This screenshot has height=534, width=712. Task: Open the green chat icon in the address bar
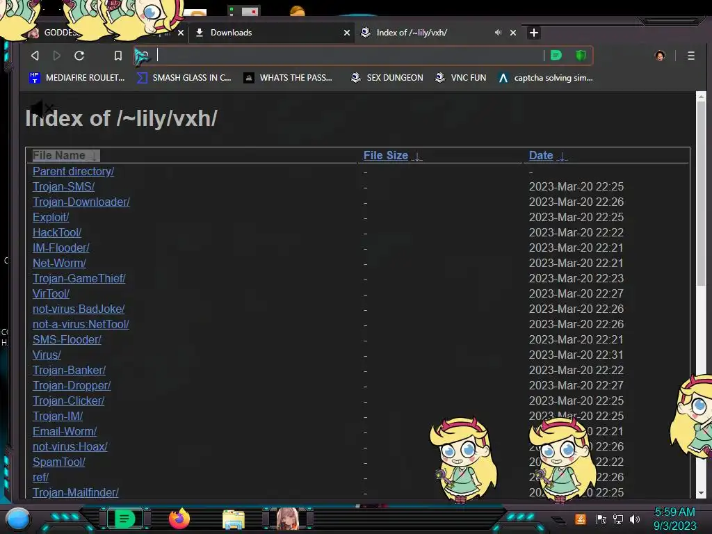tap(556, 56)
